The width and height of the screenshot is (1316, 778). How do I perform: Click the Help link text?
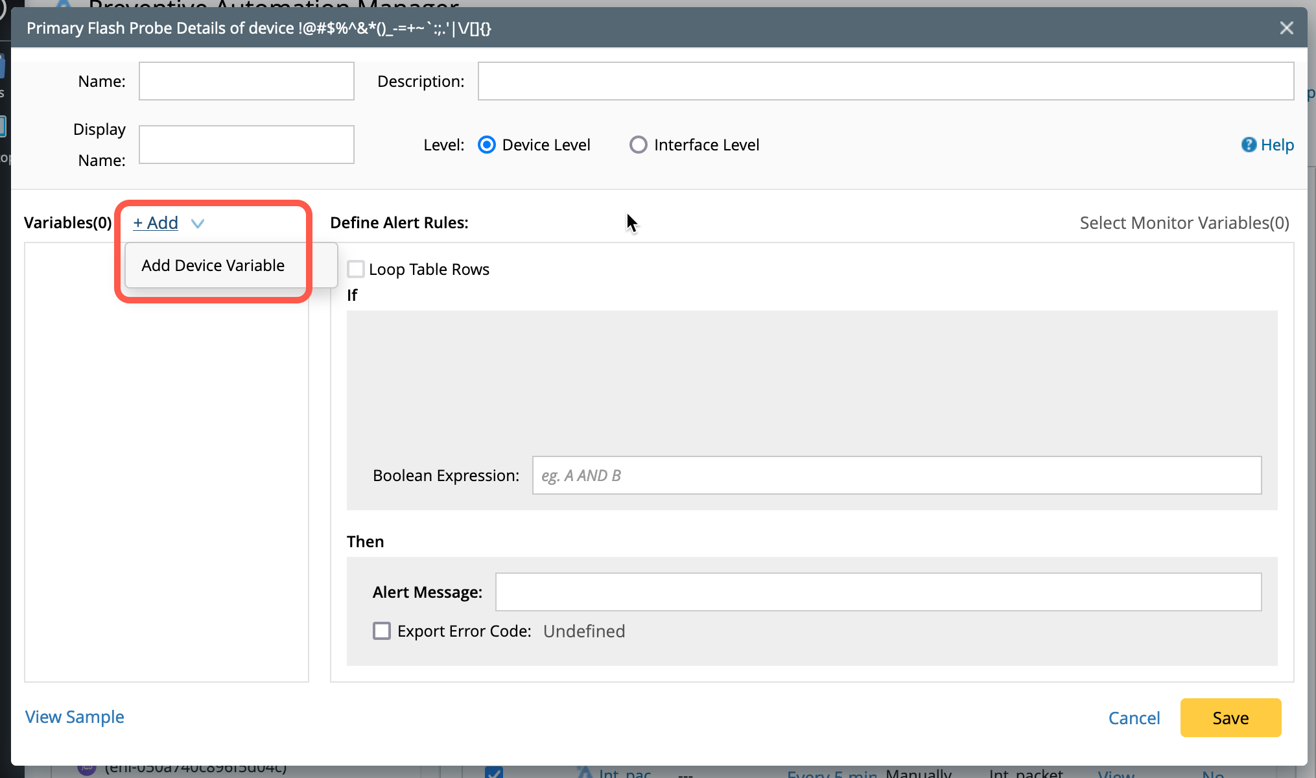click(1276, 145)
